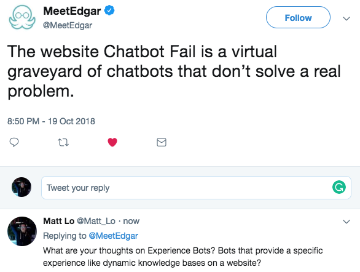Click your profile picture beside the reply box

coord(22,187)
